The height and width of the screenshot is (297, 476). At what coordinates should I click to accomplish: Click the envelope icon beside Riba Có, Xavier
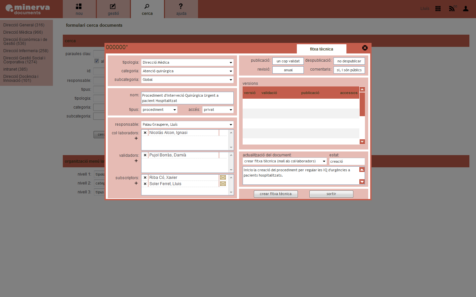223,178
